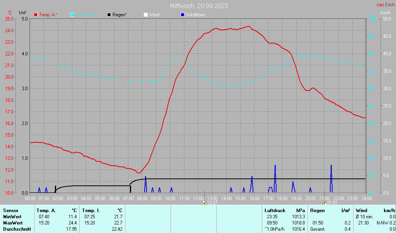Click the black Regen legend square
This screenshot has height=233, width=396.
pyautogui.click(x=109, y=15)
